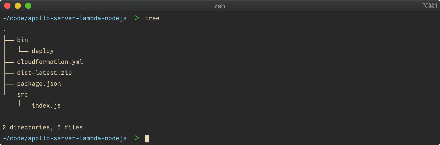Click the top prompt path apollo-server-lambda-nodejs

tap(77, 18)
